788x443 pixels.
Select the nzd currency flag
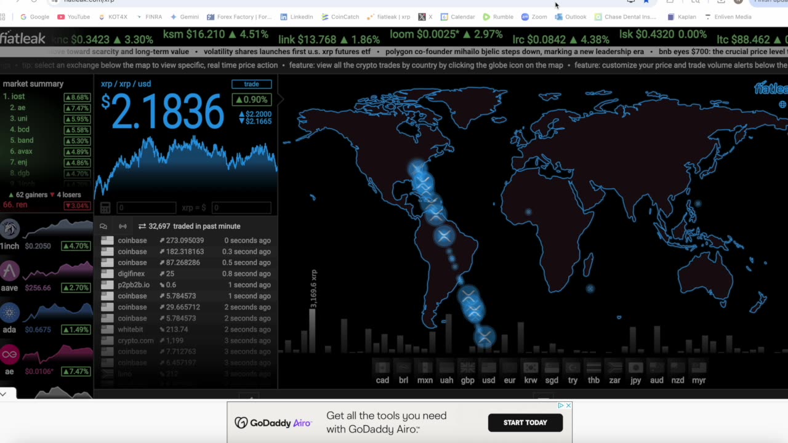(x=678, y=367)
